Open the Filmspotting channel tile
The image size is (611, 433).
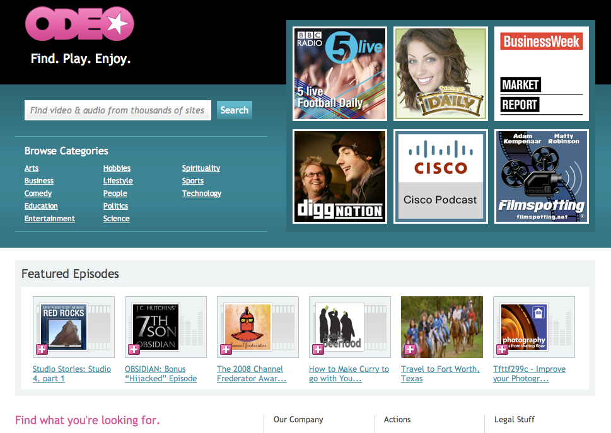(x=542, y=176)
